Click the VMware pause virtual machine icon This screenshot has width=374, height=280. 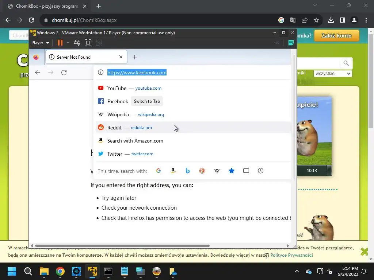[x=60, y=43]
